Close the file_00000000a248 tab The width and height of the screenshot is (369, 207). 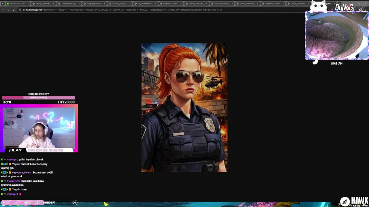pyautogui.click(x=181, y=3)
